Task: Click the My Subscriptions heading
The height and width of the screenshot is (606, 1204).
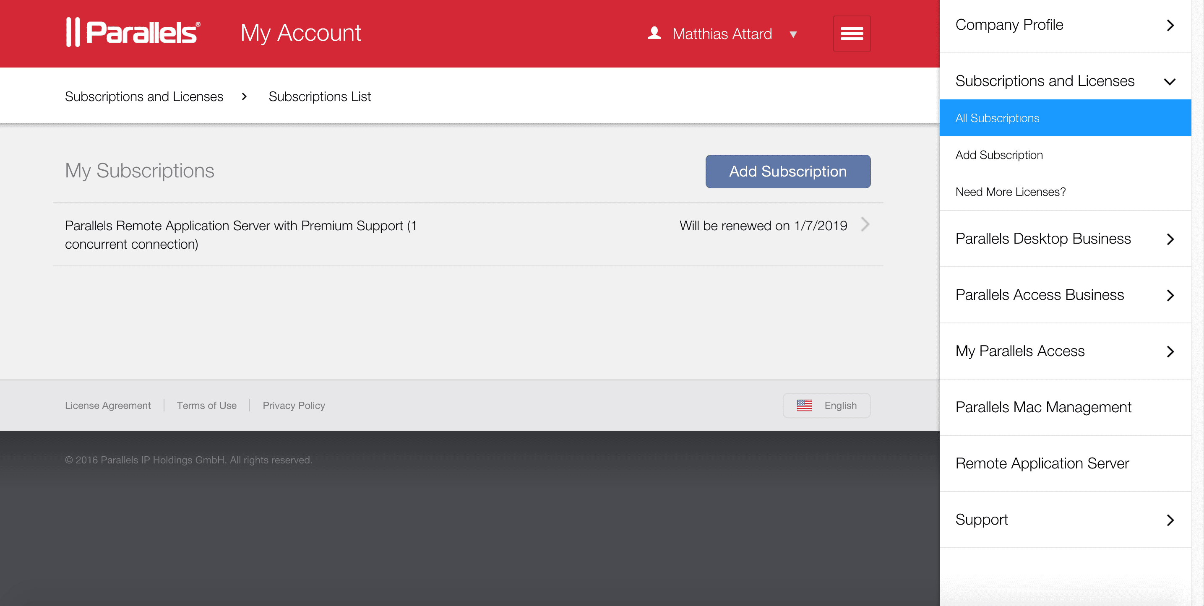Action: click(x=139, y=171)
